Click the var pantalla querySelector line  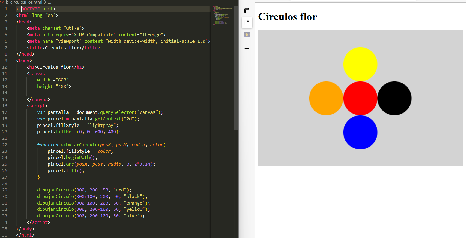100,112
